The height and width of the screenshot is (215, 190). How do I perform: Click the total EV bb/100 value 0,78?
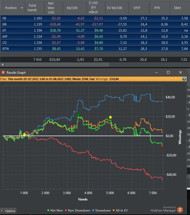tap(123, 60)
